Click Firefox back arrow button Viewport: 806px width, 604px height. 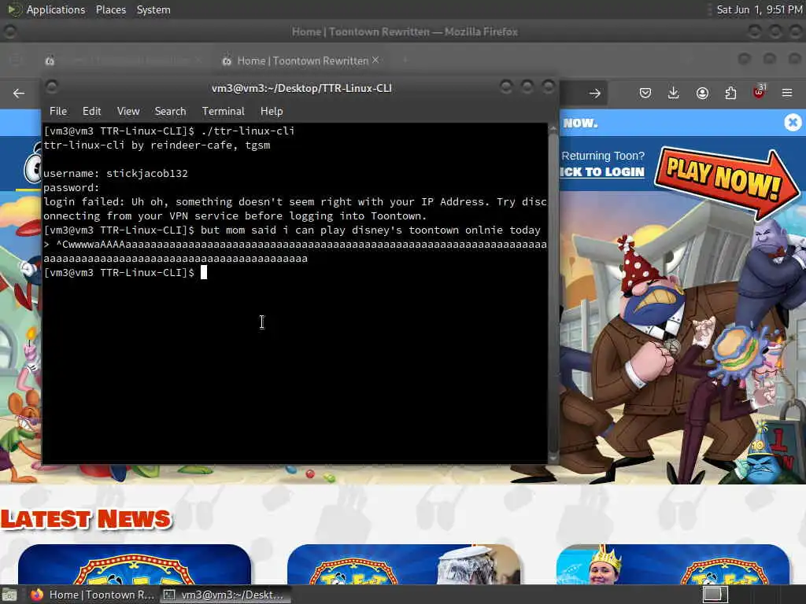tap(19, 93)
